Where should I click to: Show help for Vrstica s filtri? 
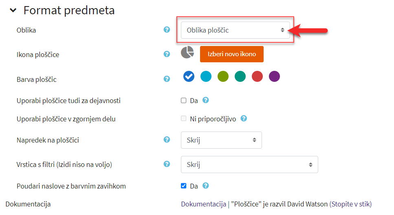pos(167,164)
